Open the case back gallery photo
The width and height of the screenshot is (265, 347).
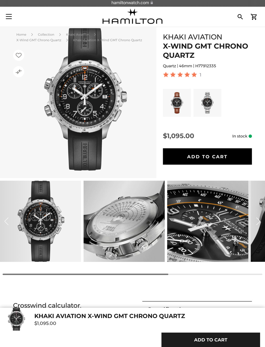point(124,221)
